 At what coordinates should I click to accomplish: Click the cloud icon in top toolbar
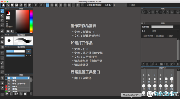point(3,5)
